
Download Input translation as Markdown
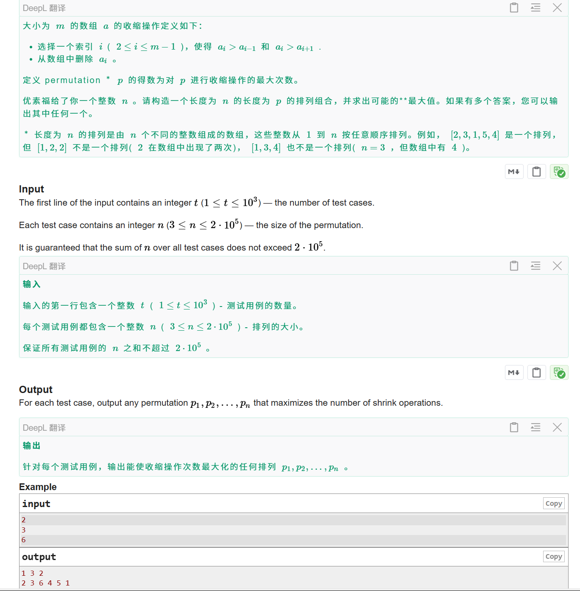tap(514, 372)
